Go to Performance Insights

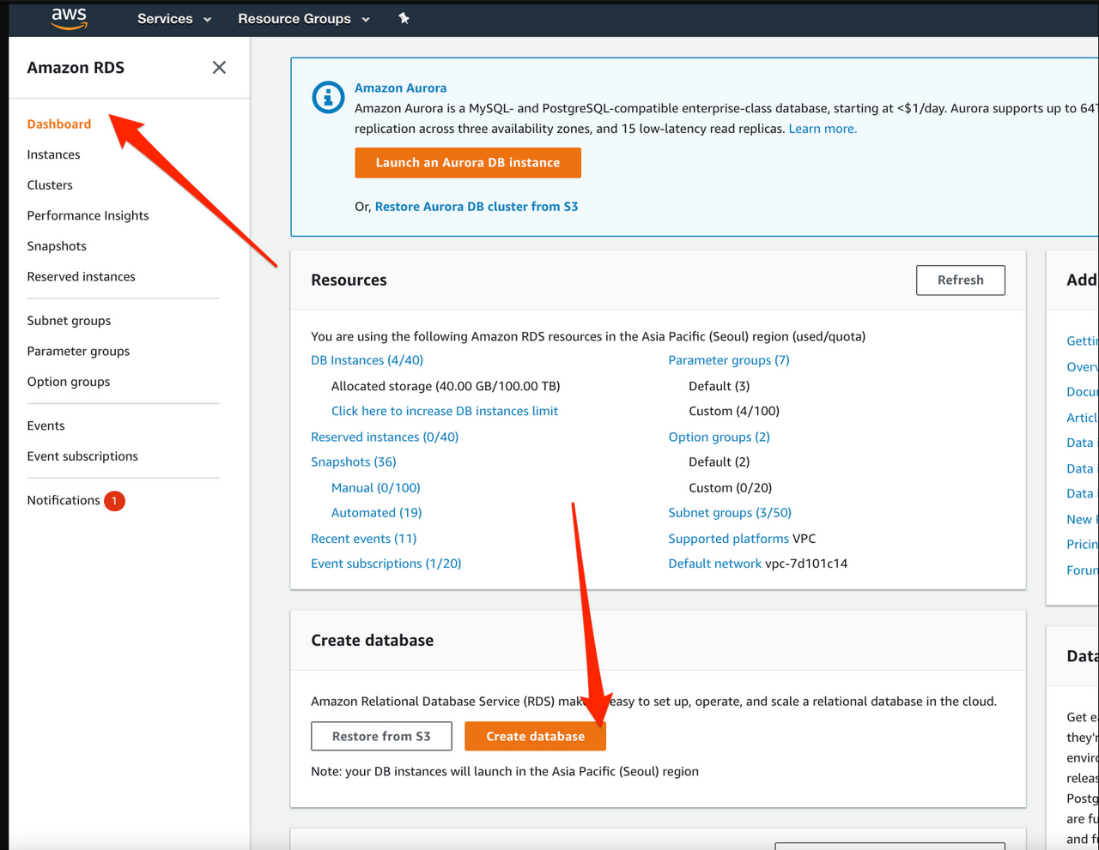pyautogui.click(x=88, y=215)
